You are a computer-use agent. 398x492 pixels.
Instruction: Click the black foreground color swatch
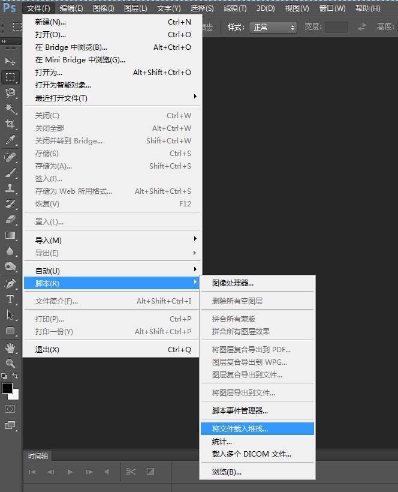7,388
